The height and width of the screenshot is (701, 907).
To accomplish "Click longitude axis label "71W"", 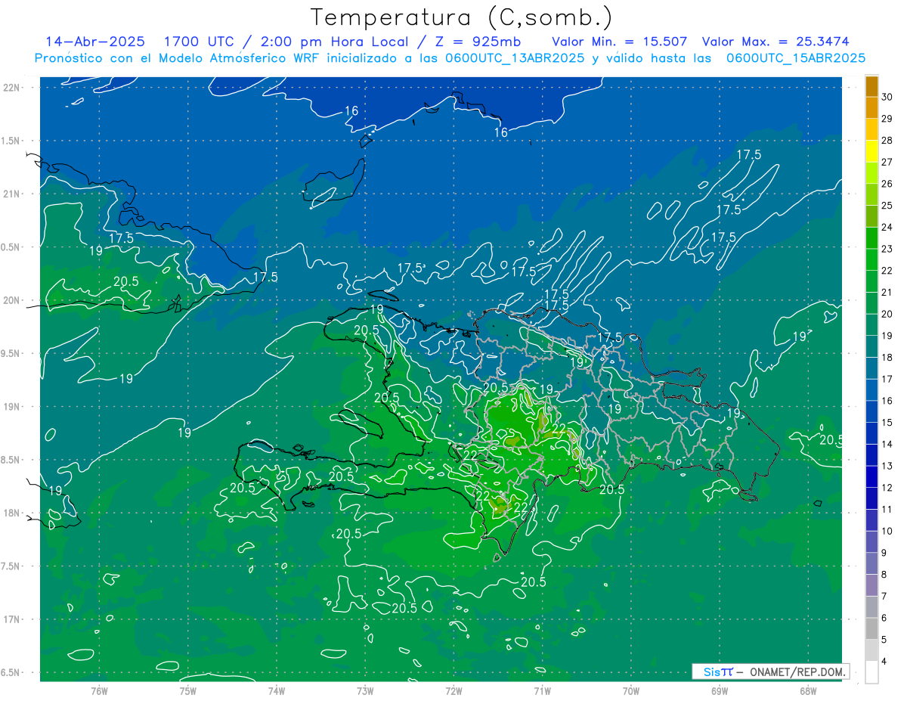I will pyautogui.click(x=542, y=691).
